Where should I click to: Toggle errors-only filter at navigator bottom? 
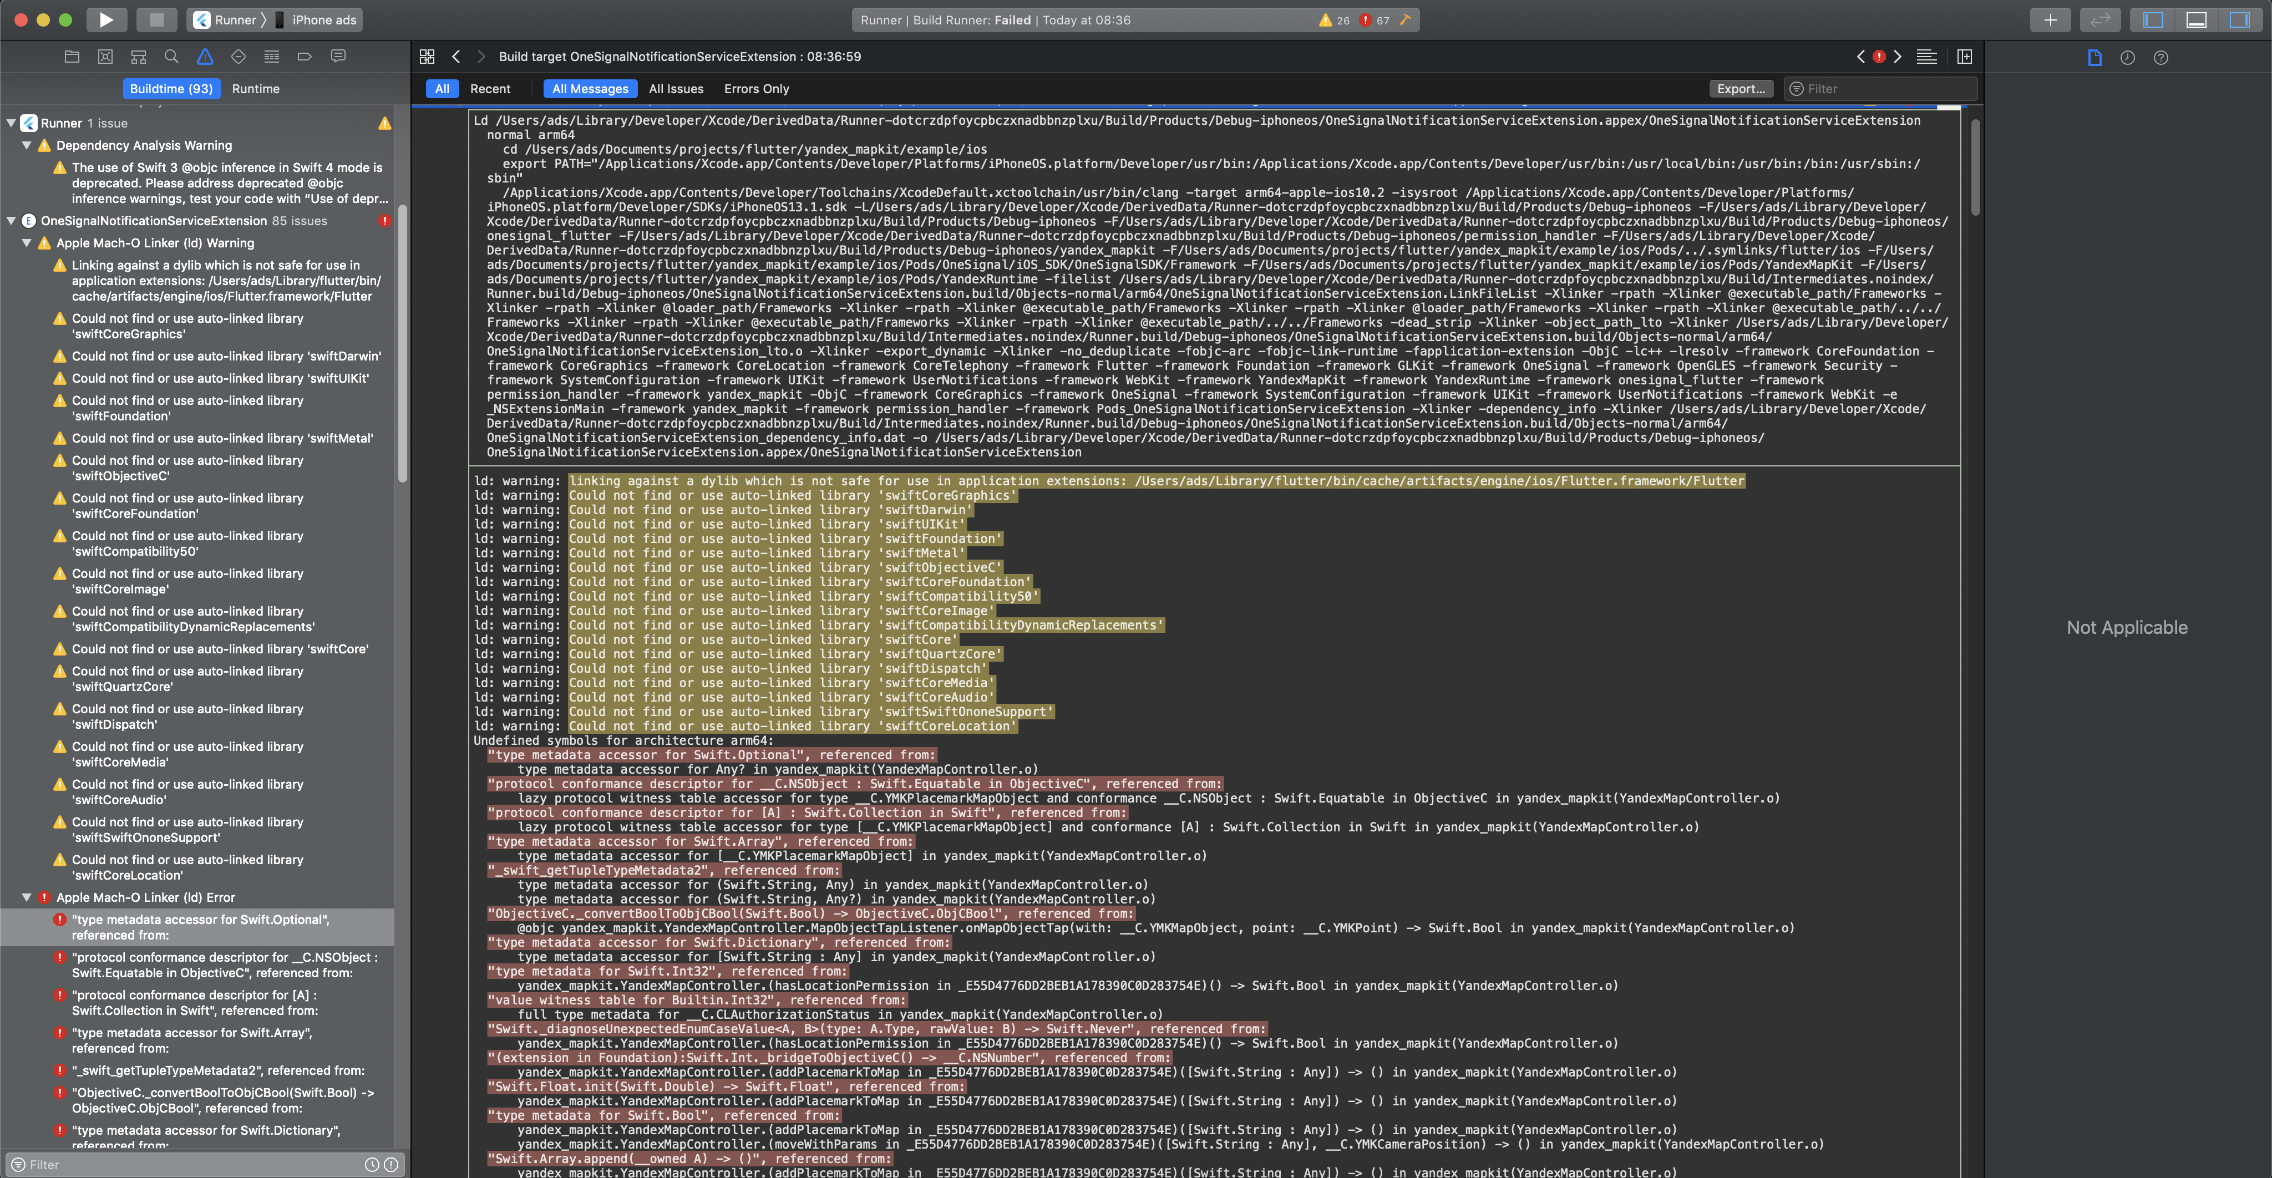(x=390, y=1165)
